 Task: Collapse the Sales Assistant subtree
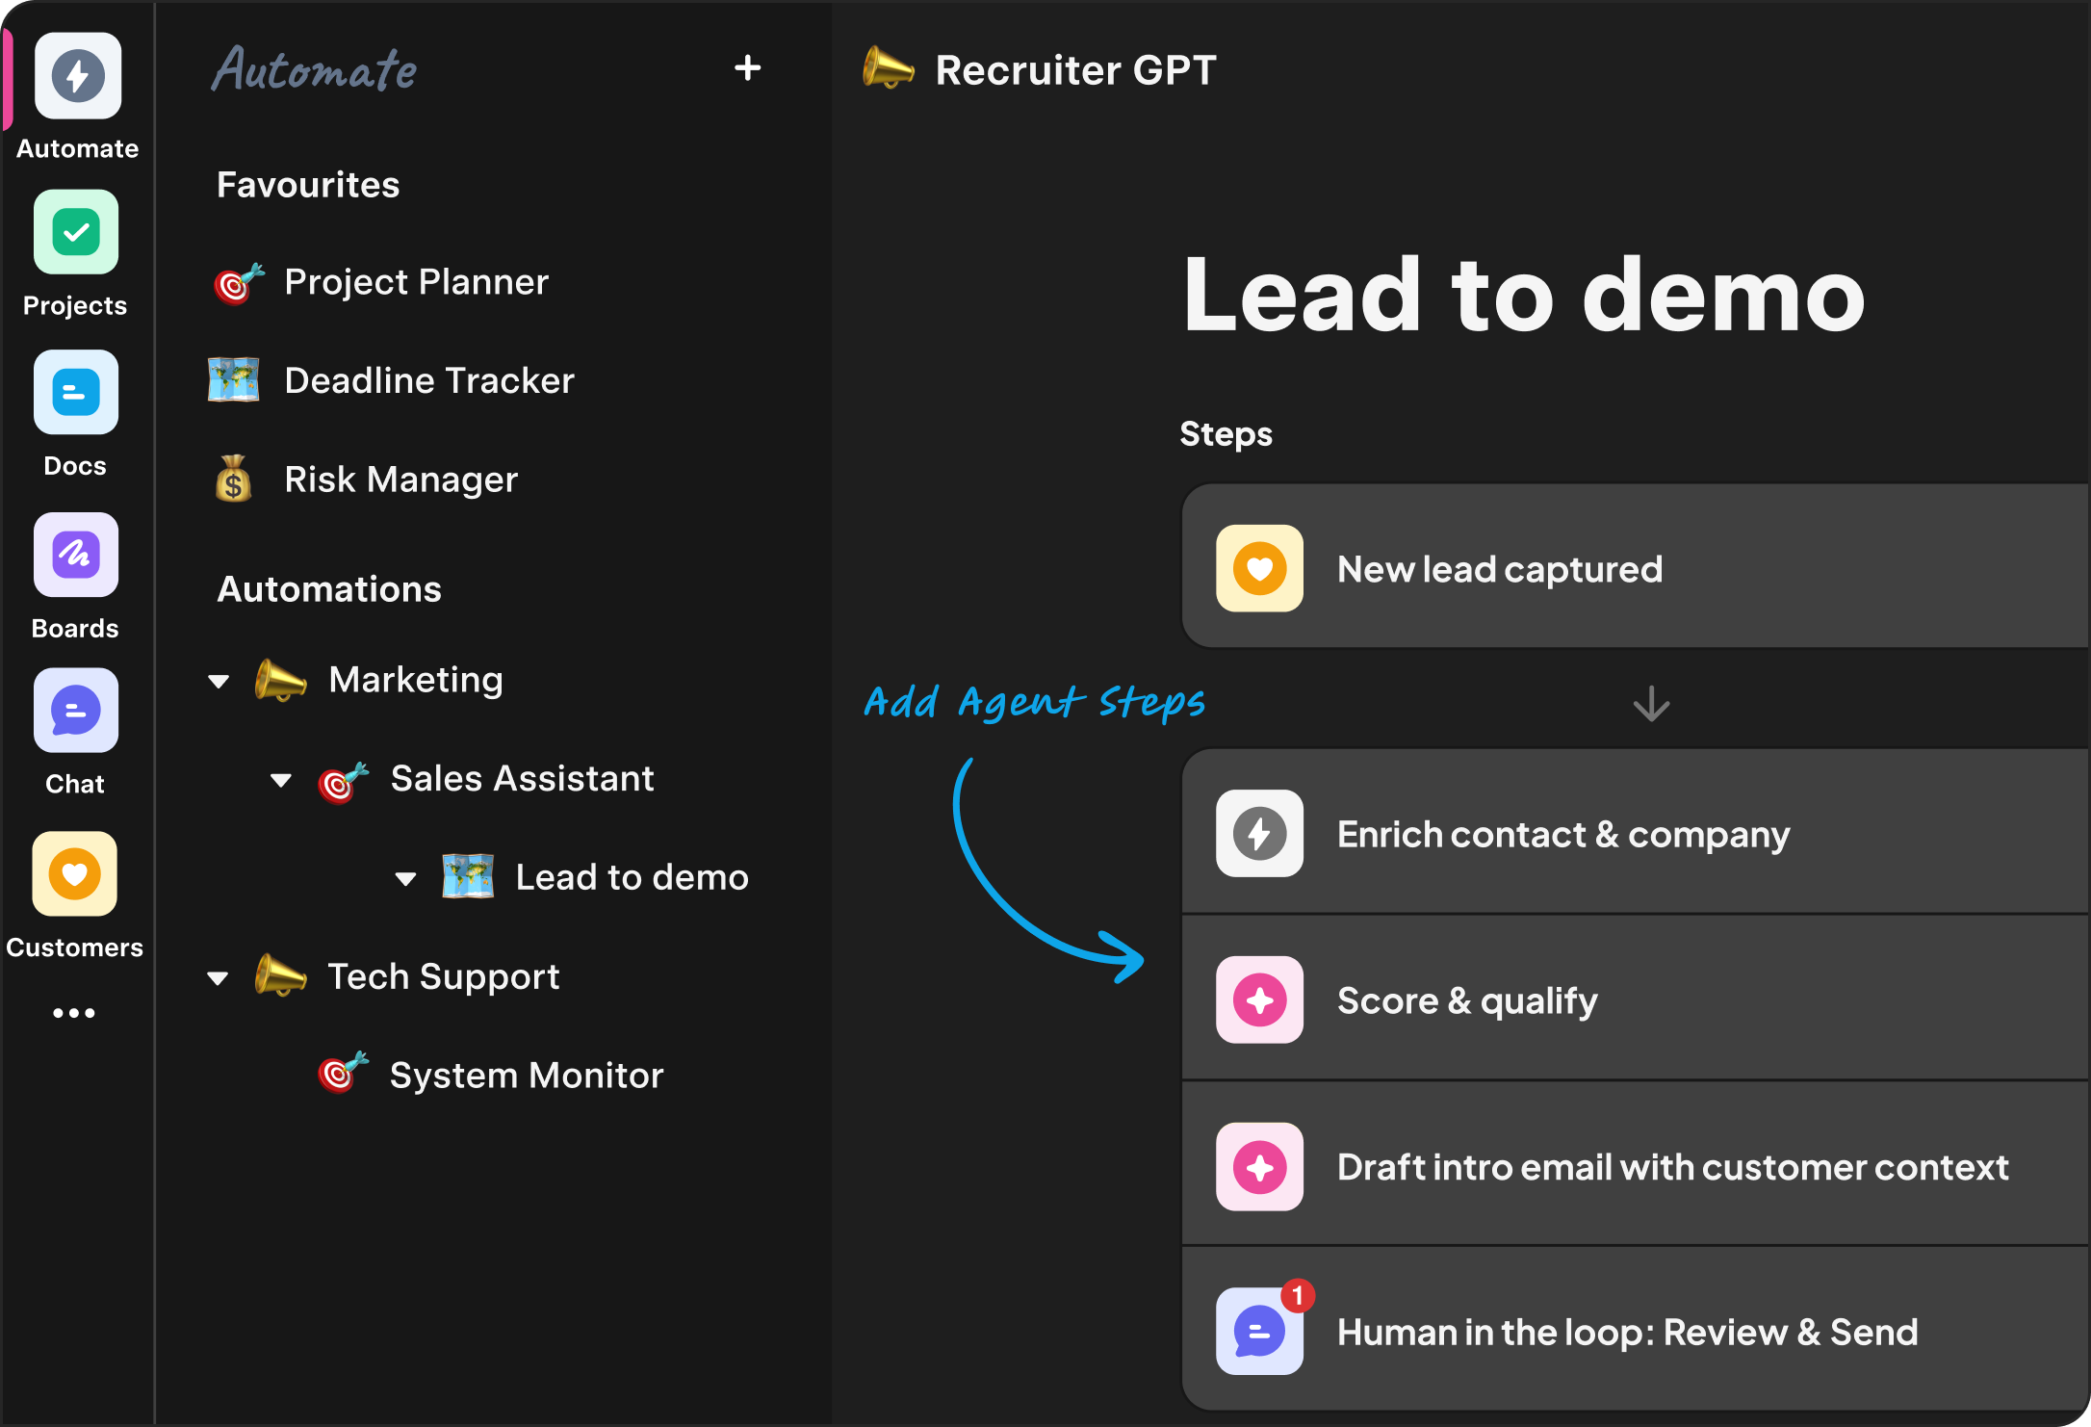click(x=281, y=780)
